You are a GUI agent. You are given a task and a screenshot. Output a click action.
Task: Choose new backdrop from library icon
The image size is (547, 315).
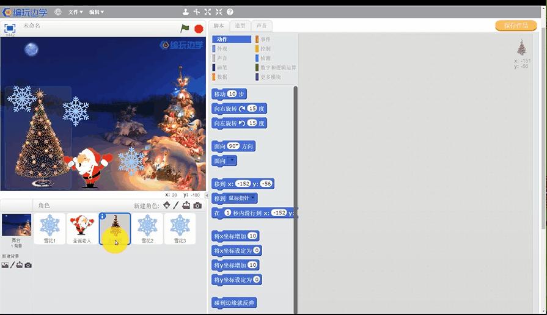point(5,265)
